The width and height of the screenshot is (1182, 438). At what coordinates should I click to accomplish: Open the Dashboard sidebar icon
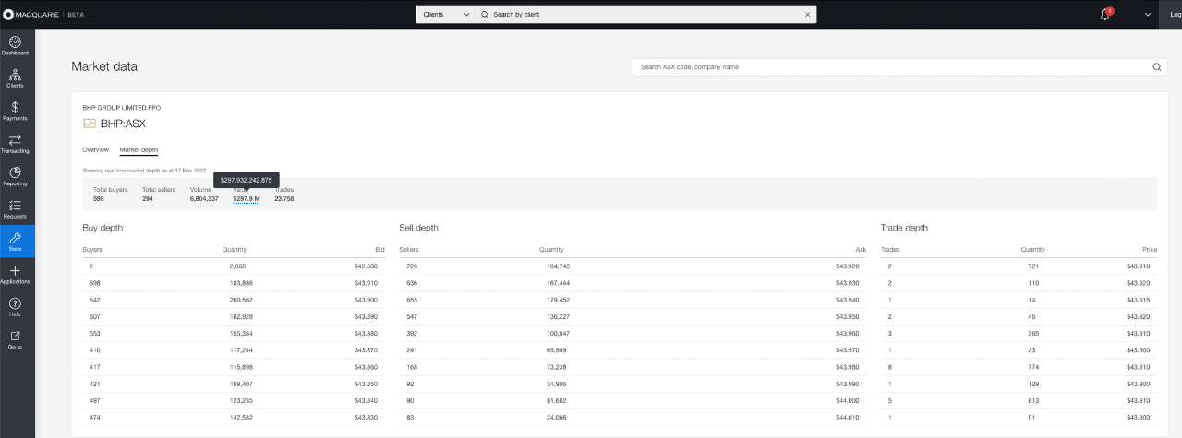pos(17,45)
